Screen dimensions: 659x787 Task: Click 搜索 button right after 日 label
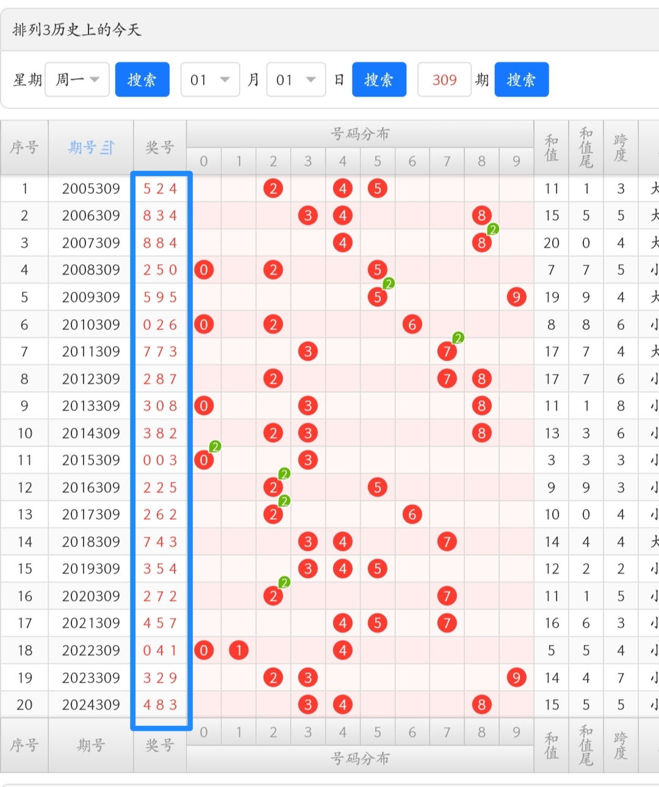[x=379, y=79]
